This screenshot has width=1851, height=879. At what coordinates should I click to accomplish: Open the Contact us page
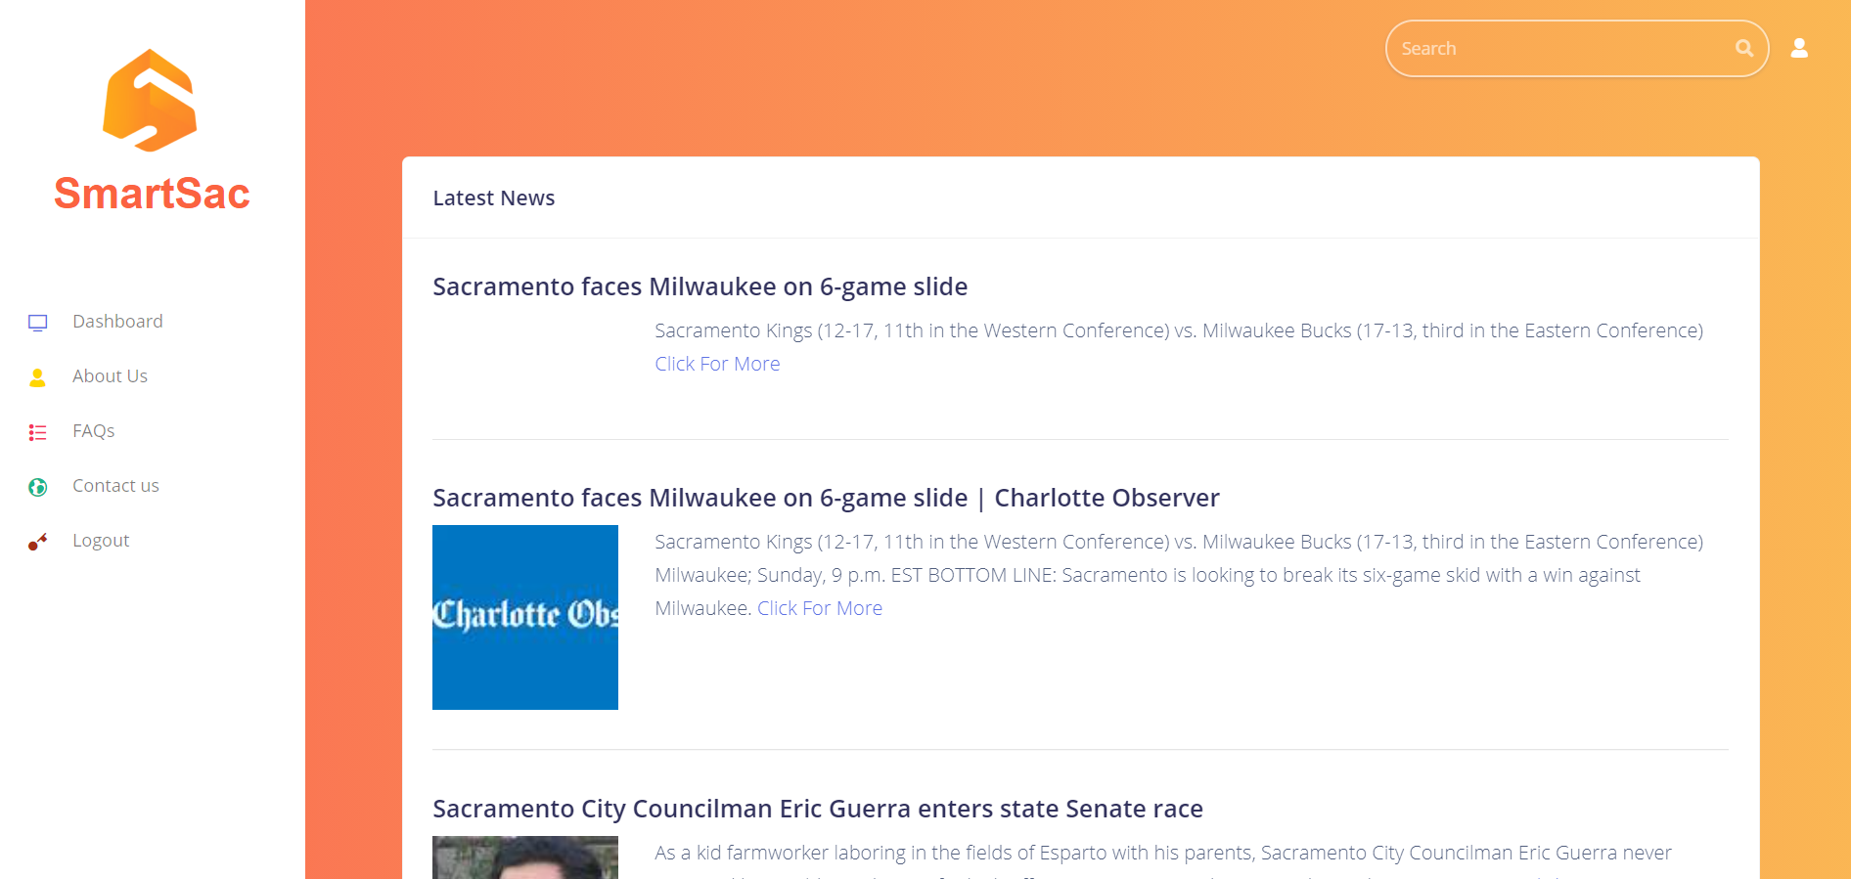(x=115, y=486)
